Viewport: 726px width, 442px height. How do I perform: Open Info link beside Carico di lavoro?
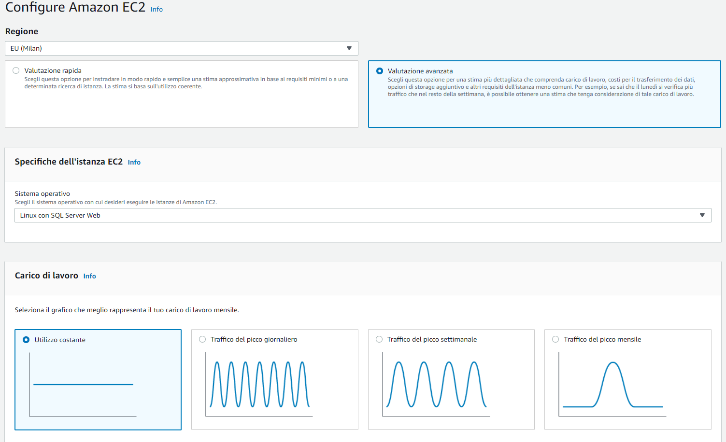click(90, 276)
